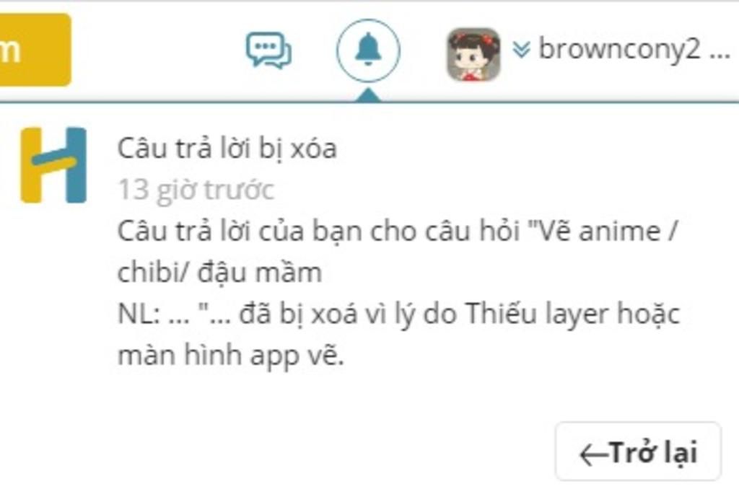
Task: Click the partially visible yellow button
Action: [35, 50]
